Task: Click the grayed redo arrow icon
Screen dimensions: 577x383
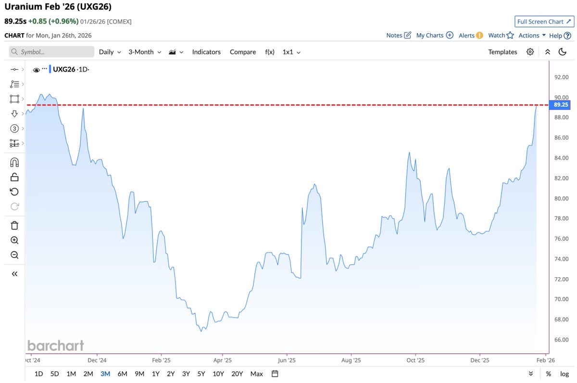Action: pos(14,206)
